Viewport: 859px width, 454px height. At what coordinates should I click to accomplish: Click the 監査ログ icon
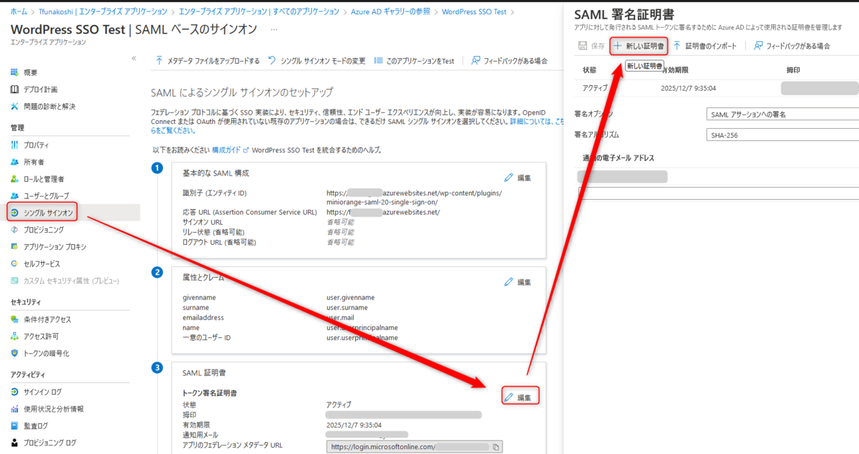(x=15, y=425)
